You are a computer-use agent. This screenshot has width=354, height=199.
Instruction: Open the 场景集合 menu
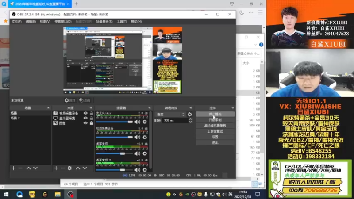pyautogui.click(x=104, y=22)
